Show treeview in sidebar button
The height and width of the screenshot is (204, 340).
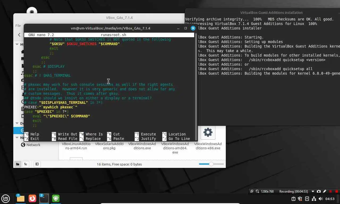coord(25,164)
